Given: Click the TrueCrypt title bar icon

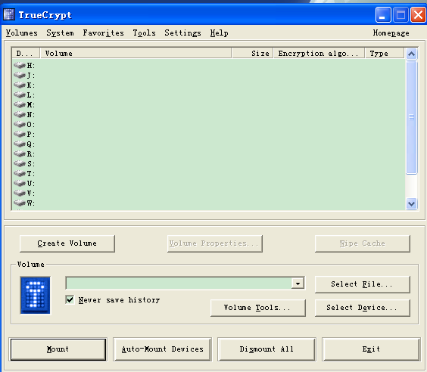Looking at the screenshot, I should (9, 14).
